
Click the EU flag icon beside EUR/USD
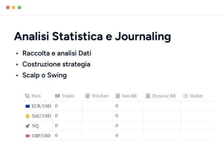click(28, 106)
